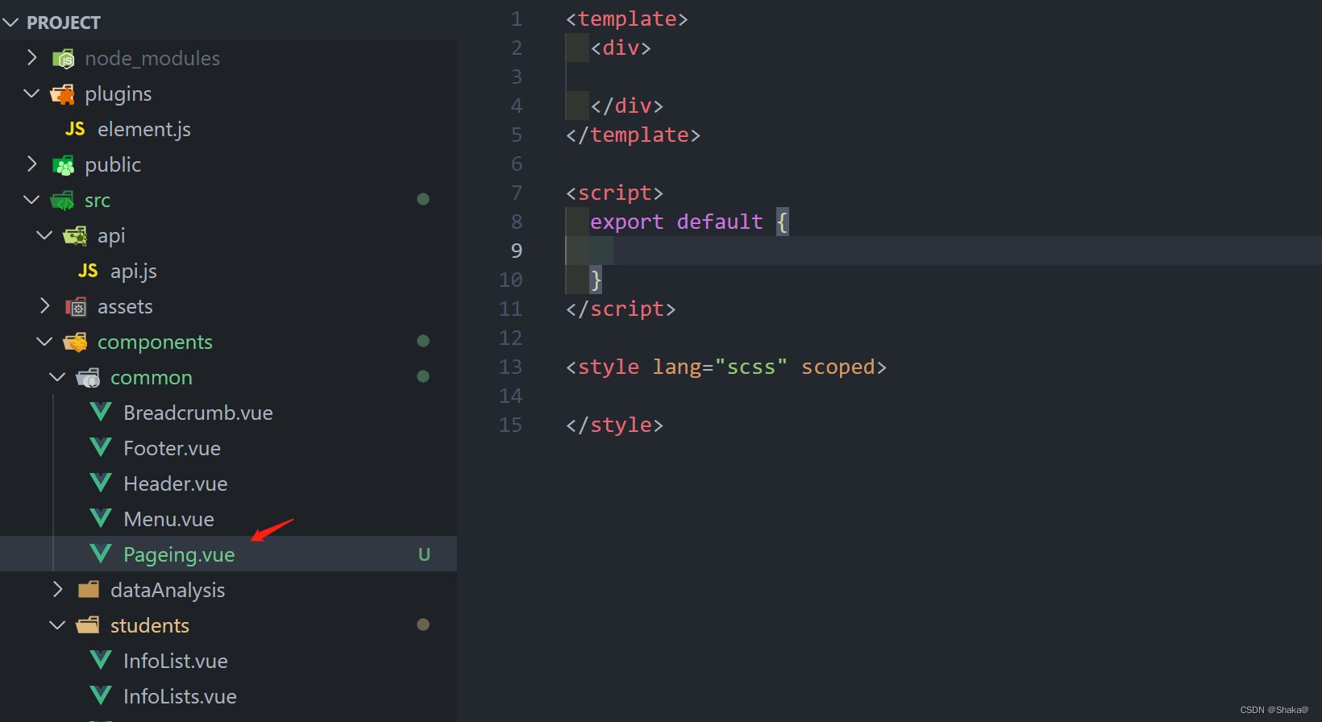
Task: Click line number 13 in the gutter
Action: point(510,367)
